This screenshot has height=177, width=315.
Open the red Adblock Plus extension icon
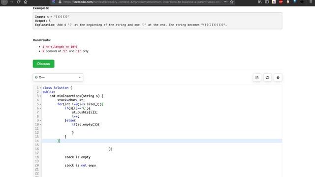281,2
